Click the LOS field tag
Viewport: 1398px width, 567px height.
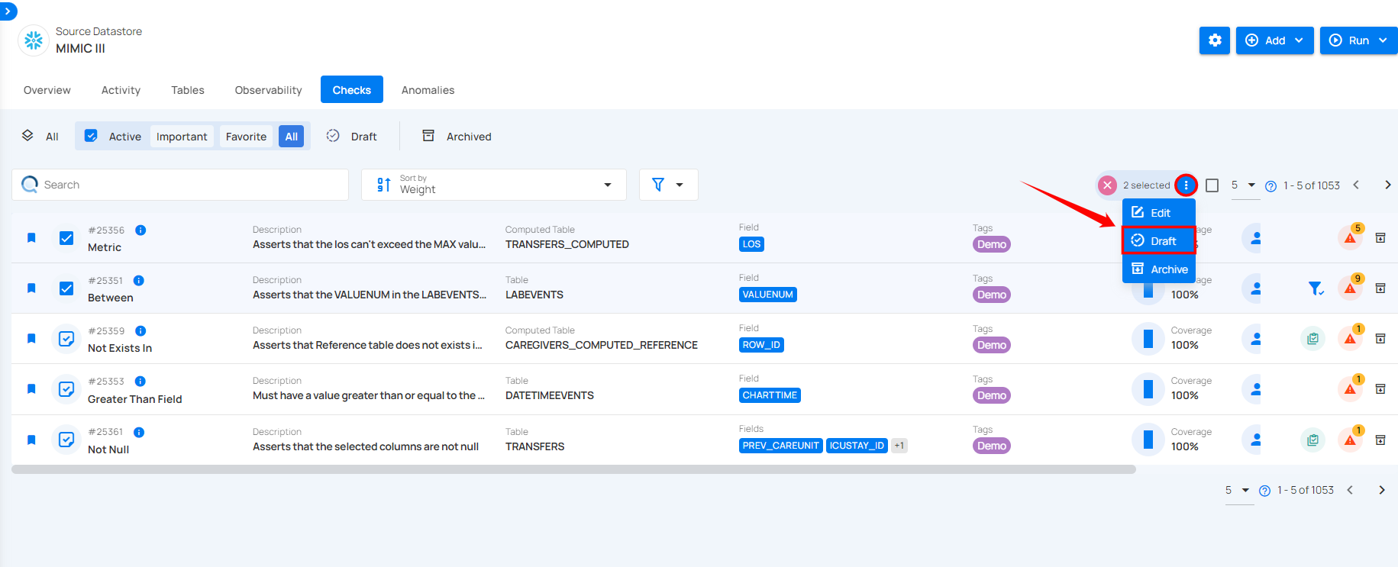tap(751, 244)
